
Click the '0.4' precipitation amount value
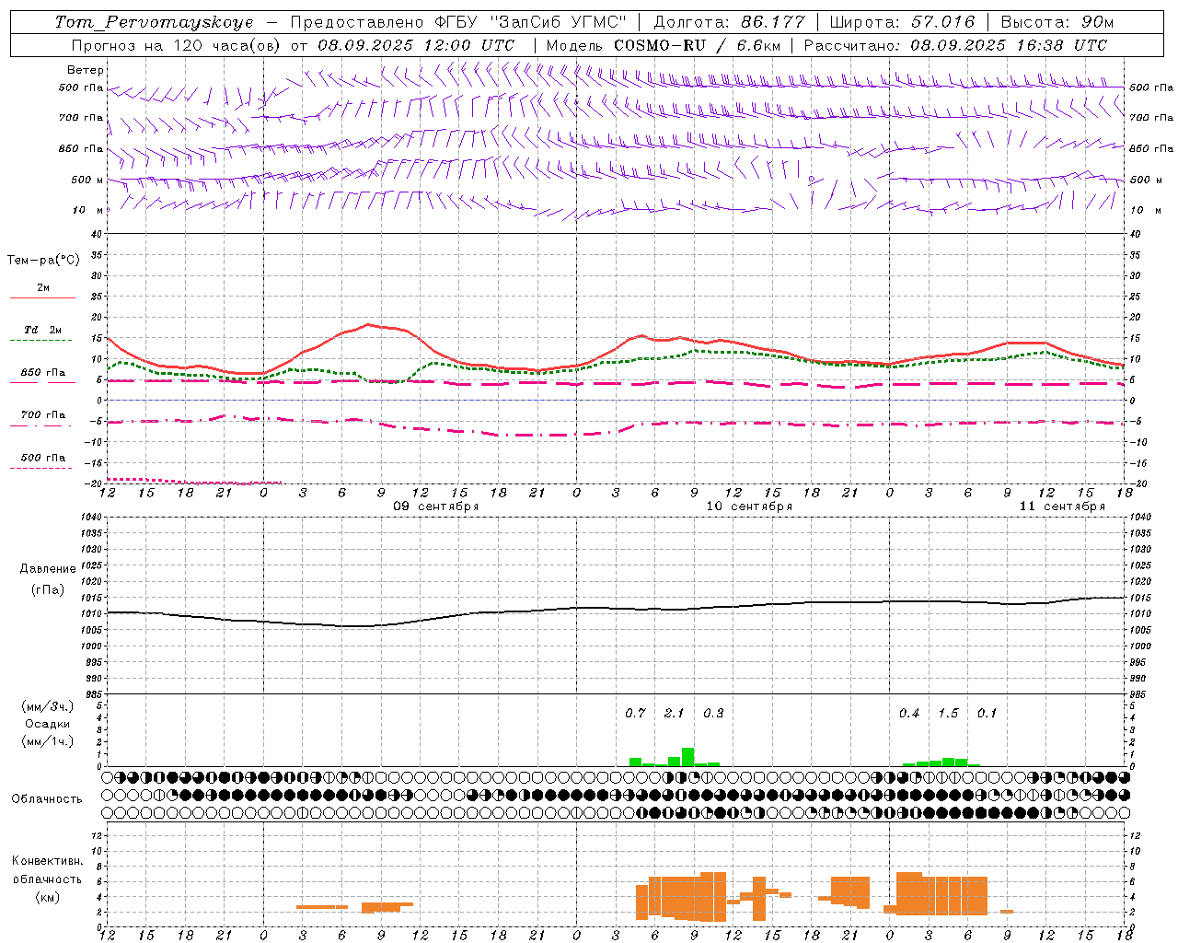[x=909, y=713]
